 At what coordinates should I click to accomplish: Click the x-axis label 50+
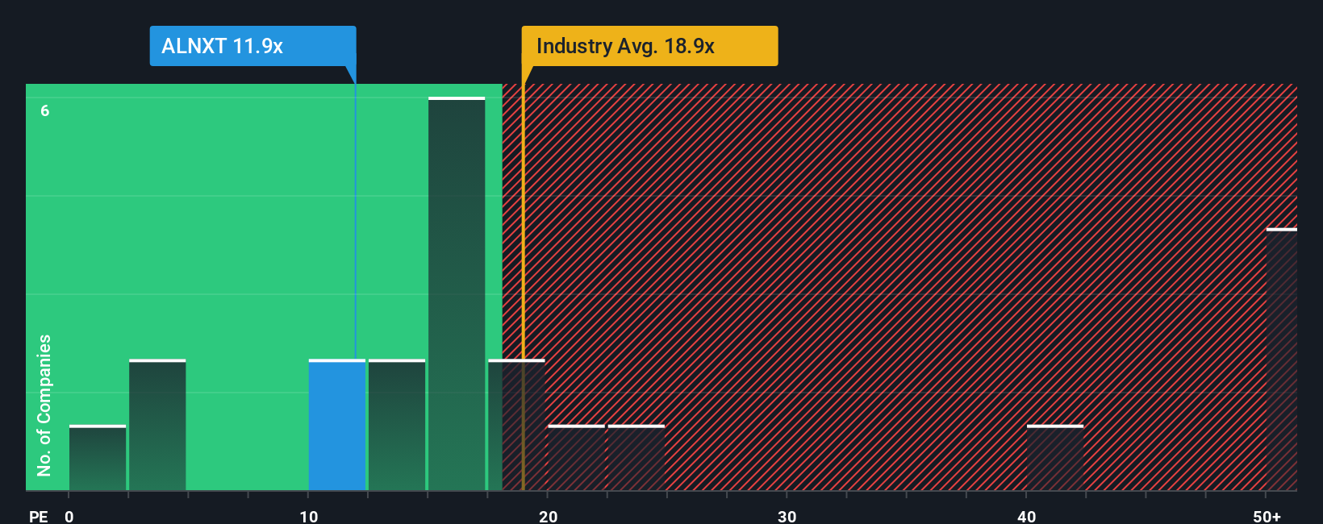tap(1267, 516)
